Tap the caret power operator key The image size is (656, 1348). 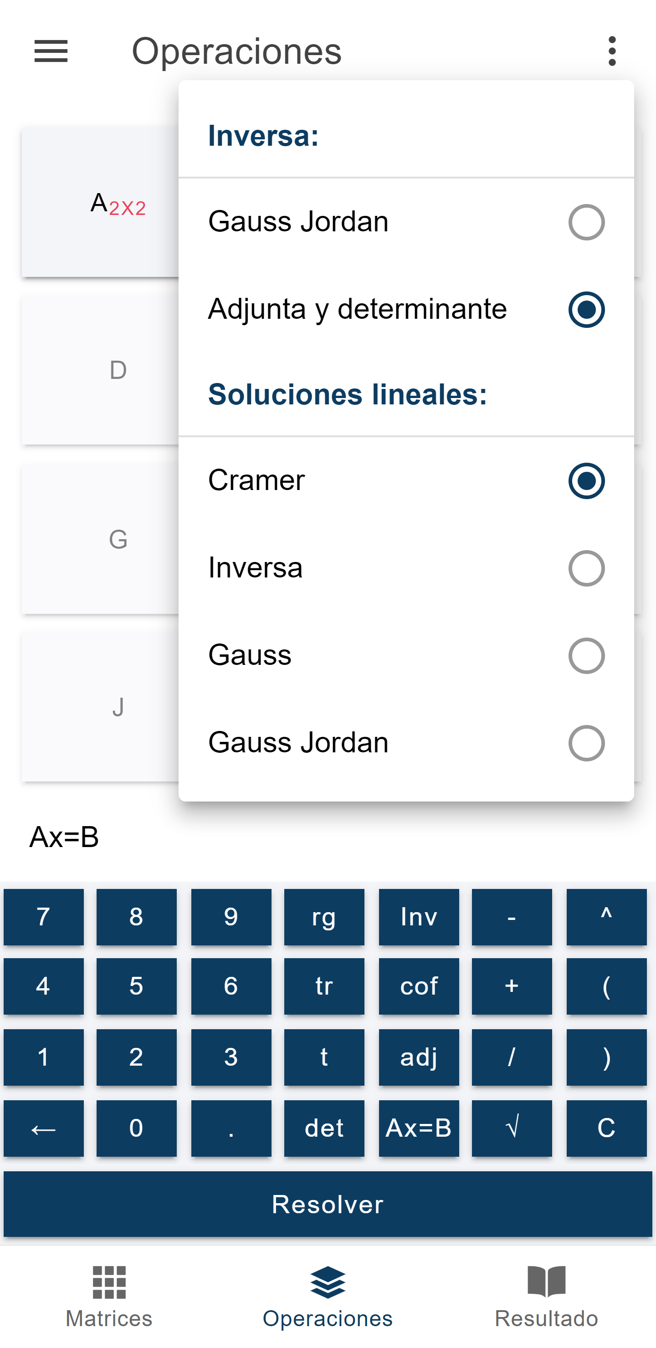coord(606,917)
